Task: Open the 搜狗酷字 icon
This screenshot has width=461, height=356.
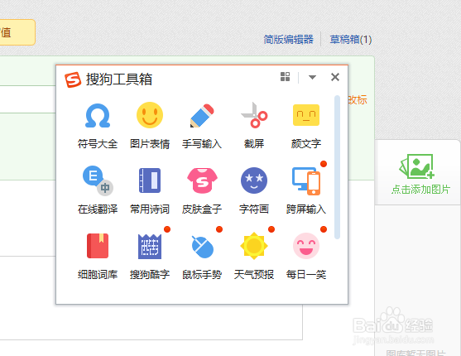Action: coord(150,246)
